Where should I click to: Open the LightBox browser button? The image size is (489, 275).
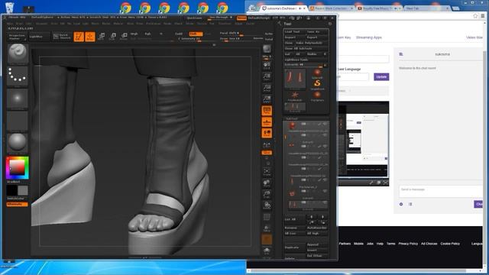pyautogui.click(x=39, y=37)
